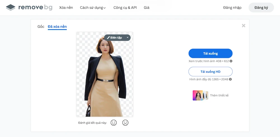Click the Đăng nhập link
This screenshot has width=280, height=137.
tap(232, 8)
